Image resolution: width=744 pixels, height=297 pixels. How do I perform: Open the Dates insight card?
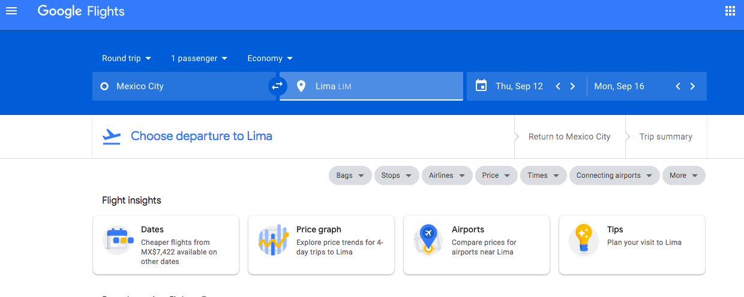(x=166, y=245)
